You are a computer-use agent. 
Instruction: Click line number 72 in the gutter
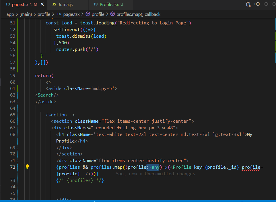(x=13, y=167)
